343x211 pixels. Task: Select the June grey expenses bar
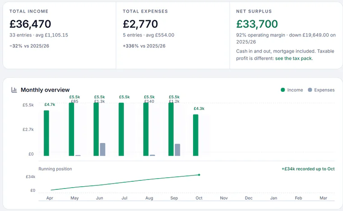102,149
